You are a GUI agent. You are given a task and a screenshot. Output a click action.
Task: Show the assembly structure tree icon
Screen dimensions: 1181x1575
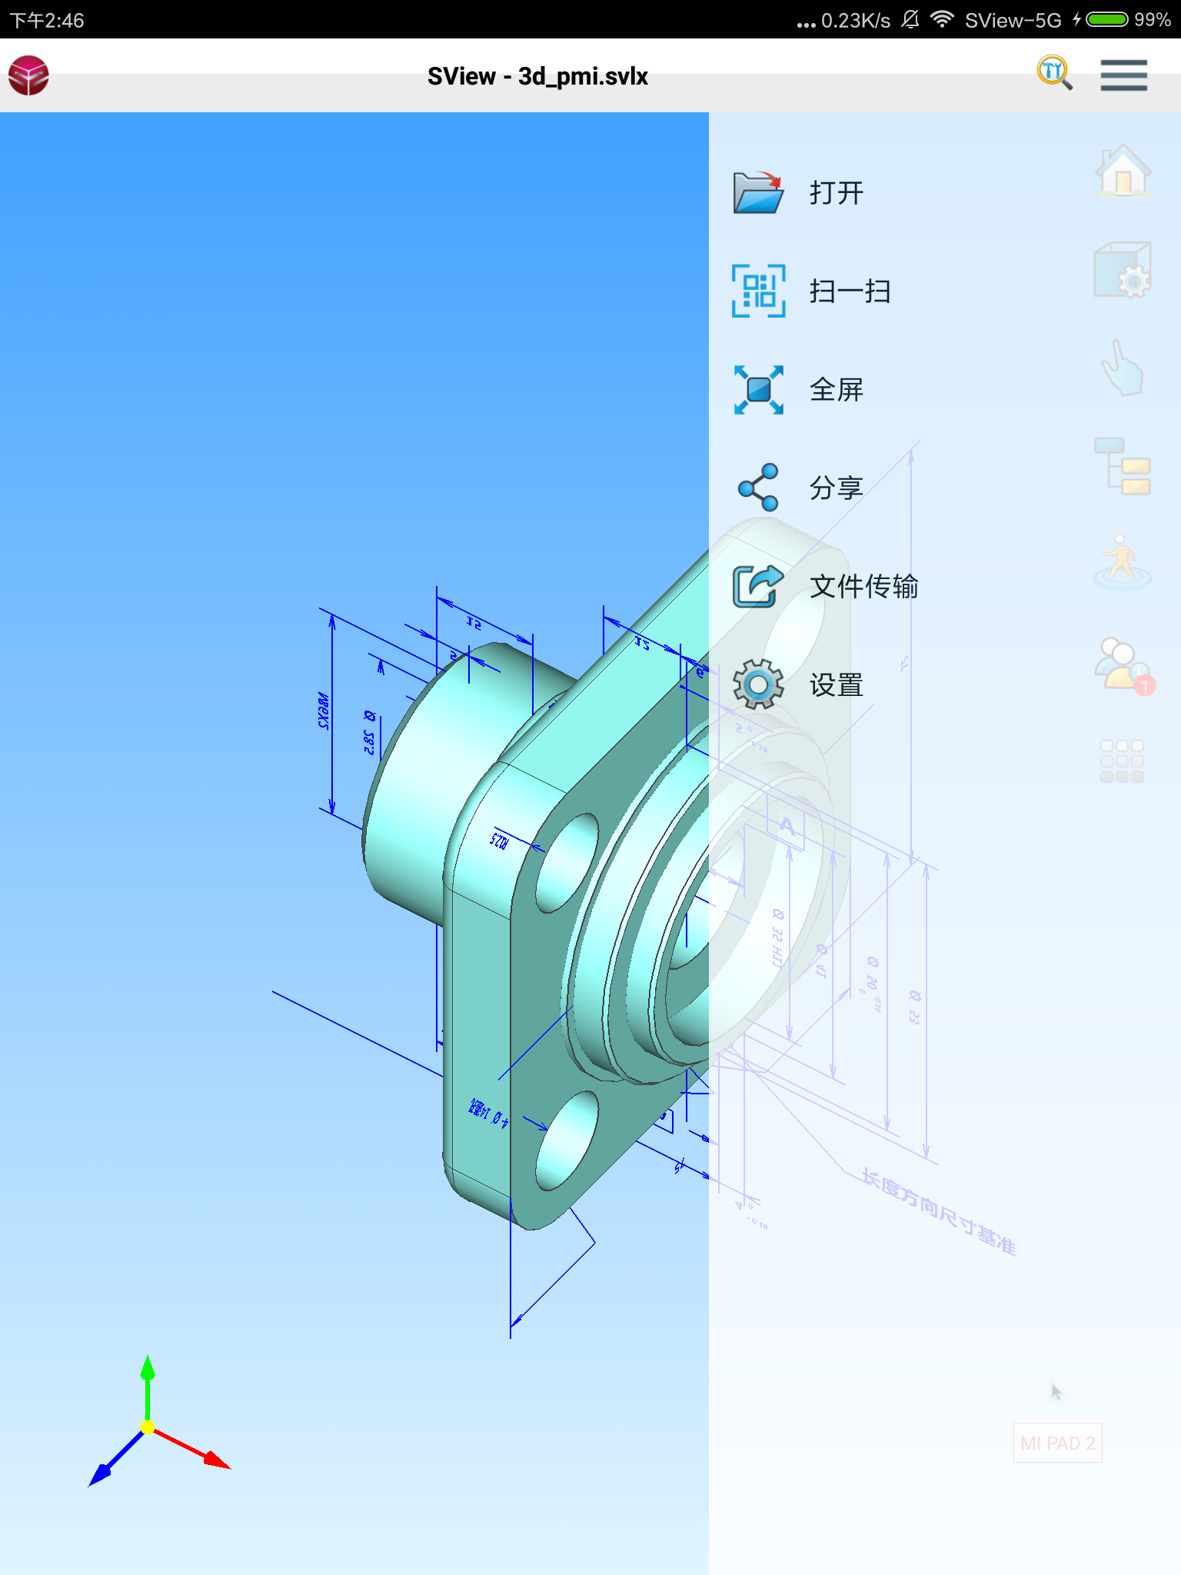coord(1123,466)
